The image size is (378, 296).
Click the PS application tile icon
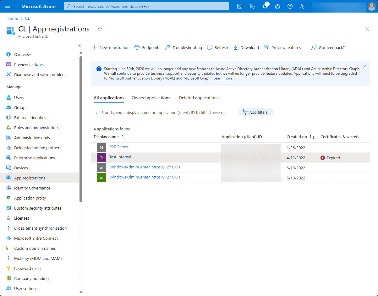[x=101, y=147]
